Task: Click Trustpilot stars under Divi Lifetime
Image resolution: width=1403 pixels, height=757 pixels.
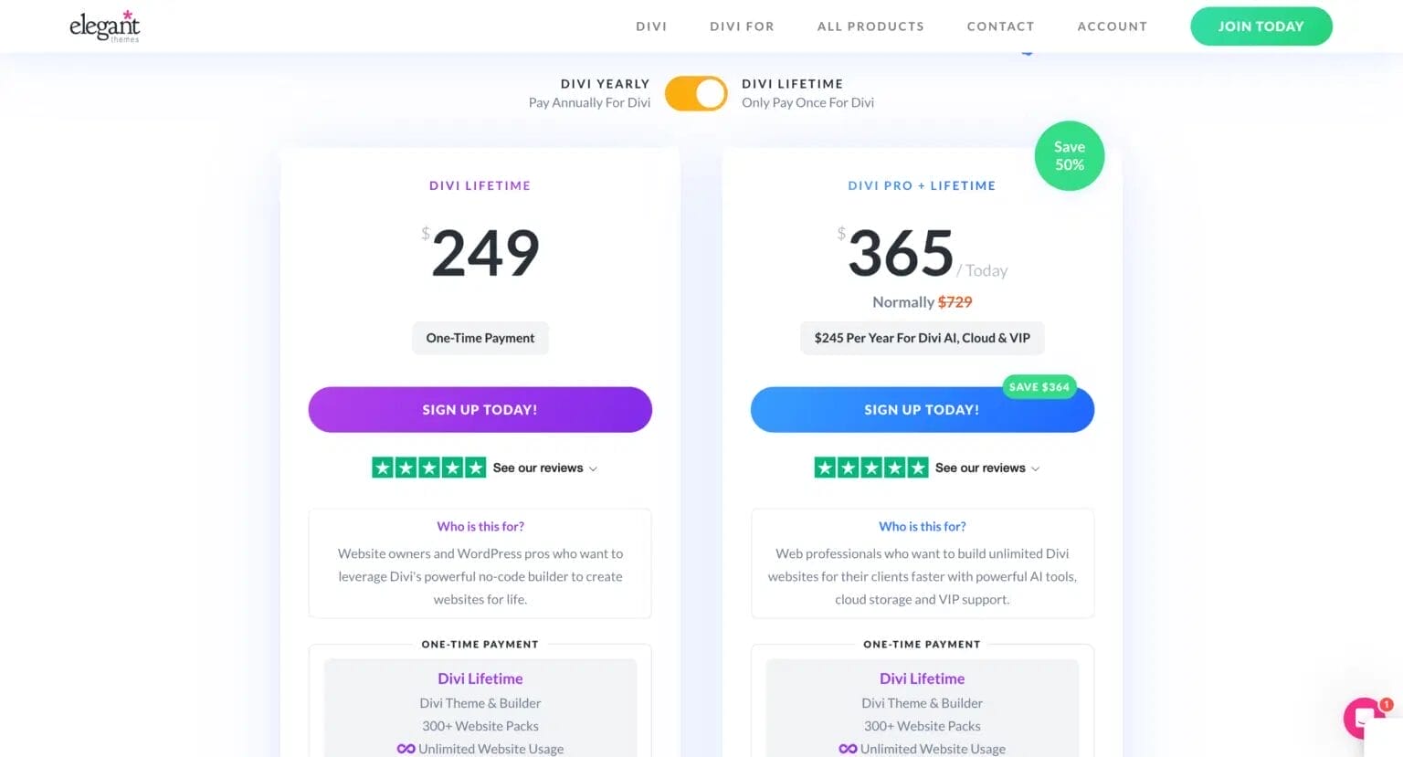Action: [x=428, y=468]
